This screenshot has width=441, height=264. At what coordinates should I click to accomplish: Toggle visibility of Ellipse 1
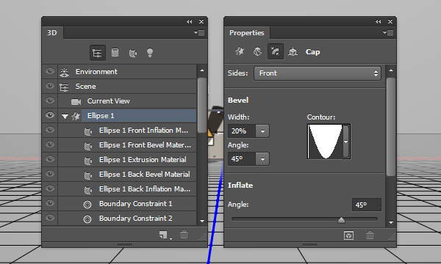click(x=50, y=115)
